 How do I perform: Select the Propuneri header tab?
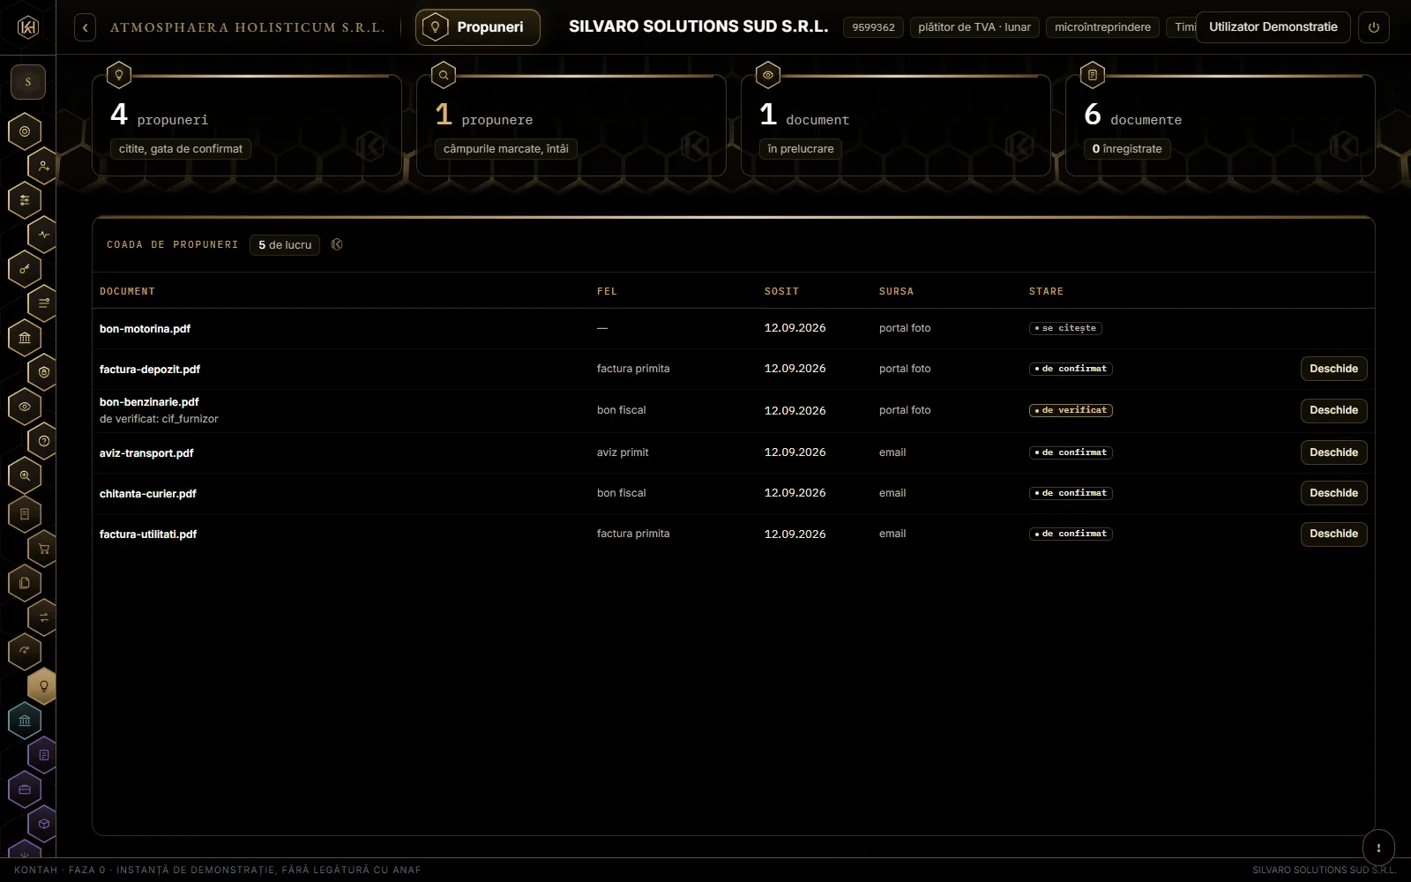[x=478, y=27]
